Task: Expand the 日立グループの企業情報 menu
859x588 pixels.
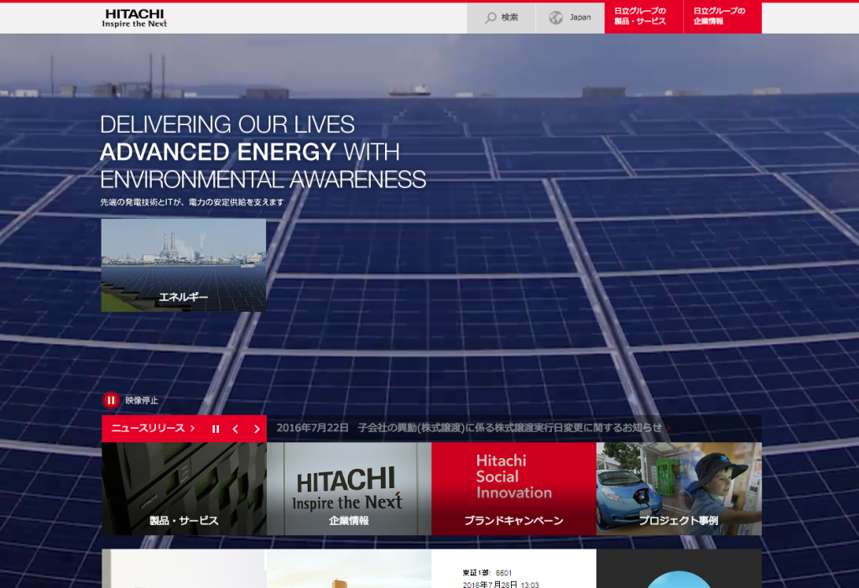Action: point(720,17)
